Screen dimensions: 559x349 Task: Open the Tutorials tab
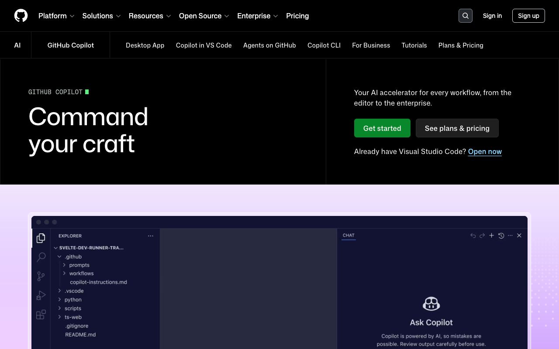tap(414, 45)
